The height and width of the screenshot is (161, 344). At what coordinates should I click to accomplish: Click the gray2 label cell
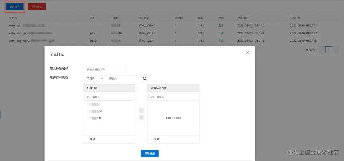(x=93, y=41)
